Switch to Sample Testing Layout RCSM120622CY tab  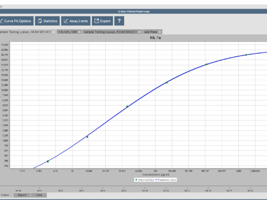click(x=110, y=32)
